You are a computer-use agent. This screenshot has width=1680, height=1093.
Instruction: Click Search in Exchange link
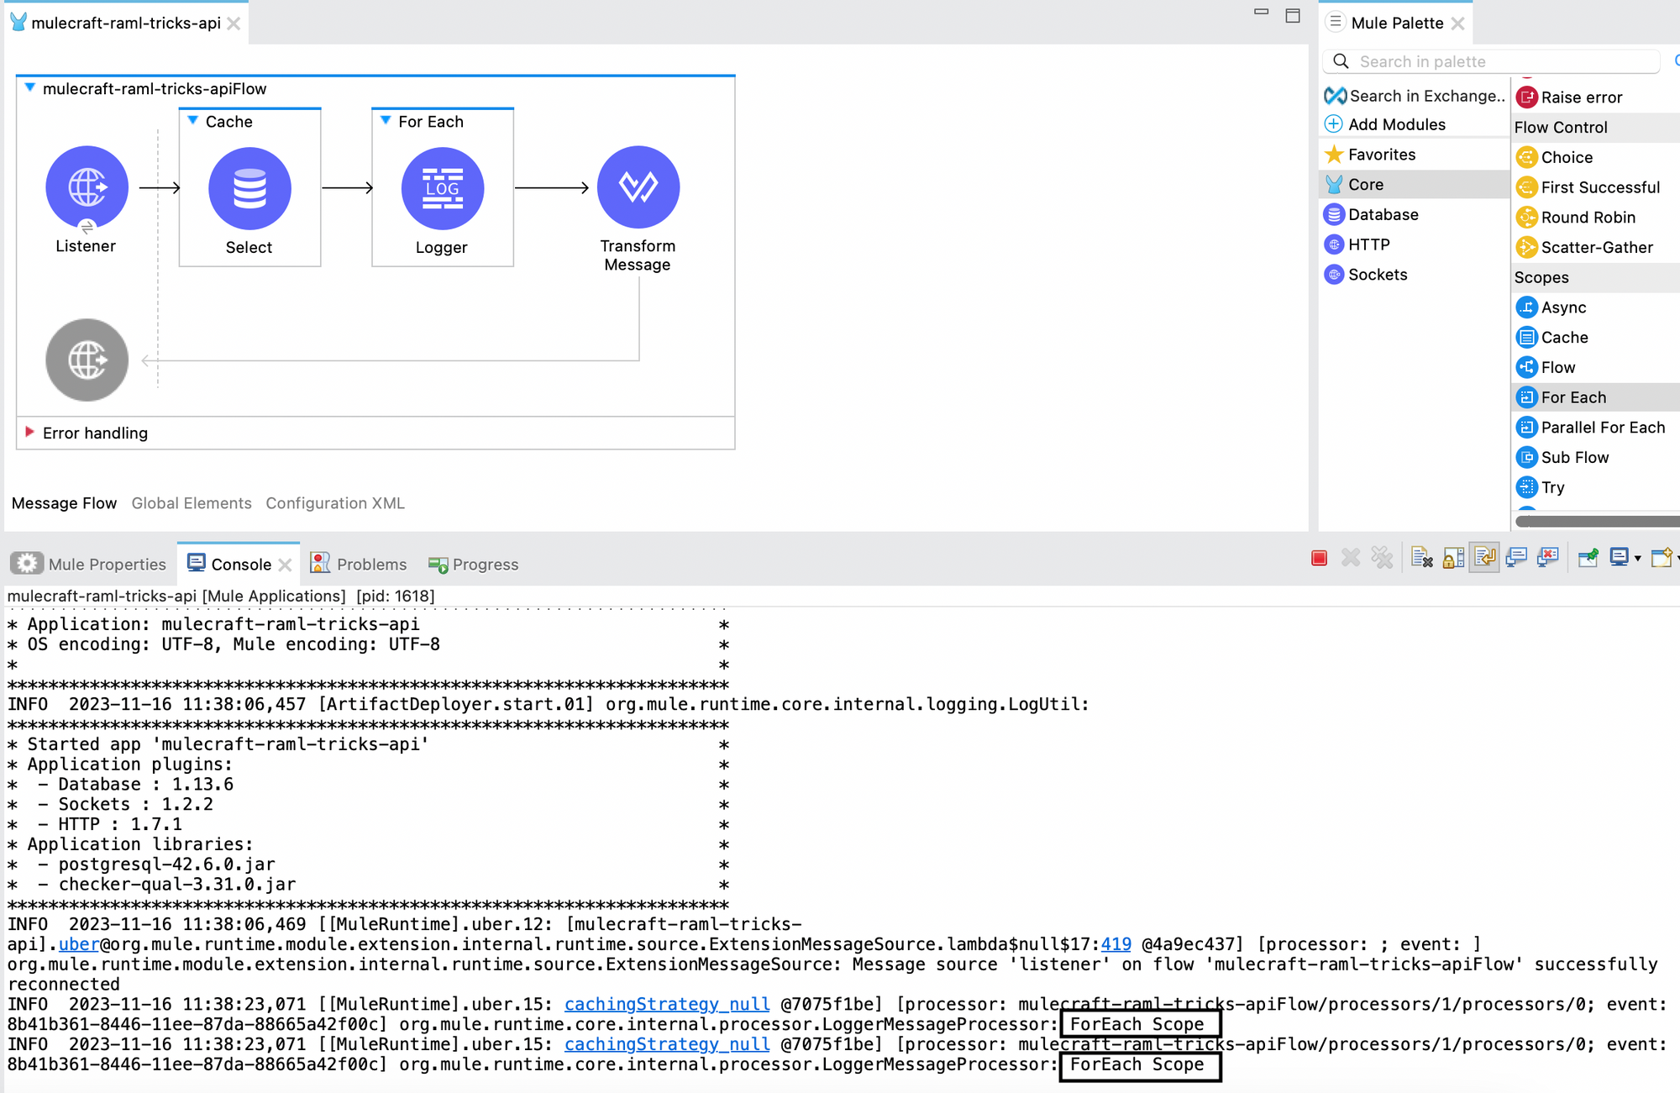[1425, 97]
